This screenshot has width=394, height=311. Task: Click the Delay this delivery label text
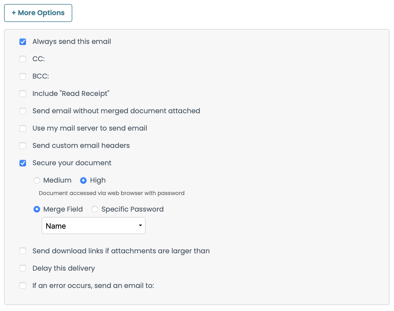64,268
